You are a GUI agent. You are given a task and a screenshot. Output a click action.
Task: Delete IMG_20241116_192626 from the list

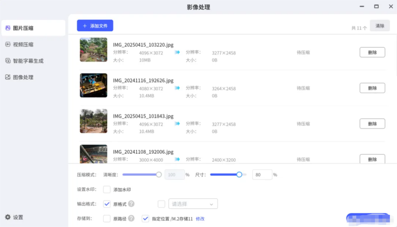coord(372,88)
